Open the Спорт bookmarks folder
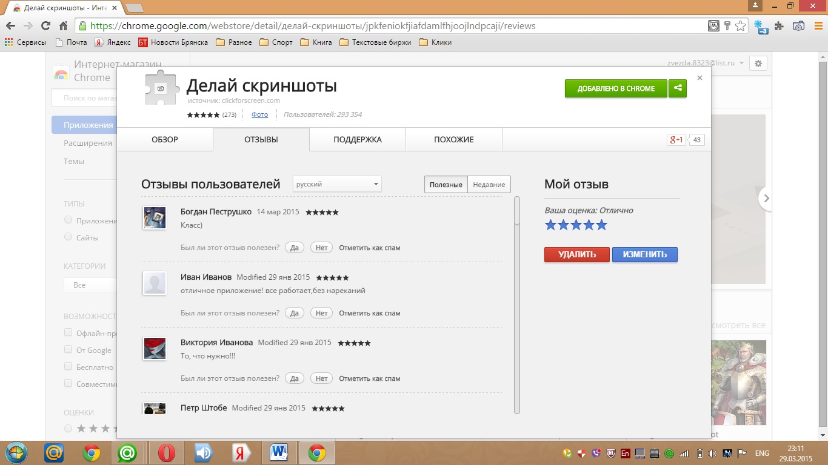Image resolution: width=828 pixels, height=465 pixels. [x=276, y=42]
